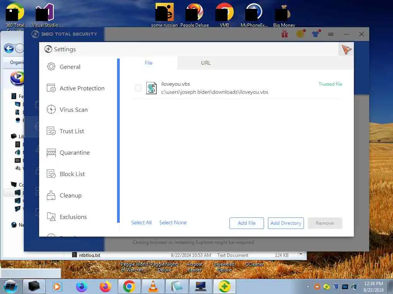393x294 pixels.
Task: Open Block List settings
Action: click(66, 174)
